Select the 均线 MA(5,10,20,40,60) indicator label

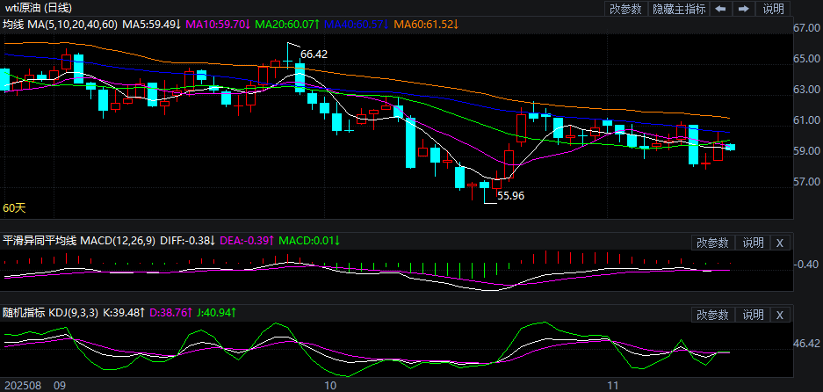[60, 24]
